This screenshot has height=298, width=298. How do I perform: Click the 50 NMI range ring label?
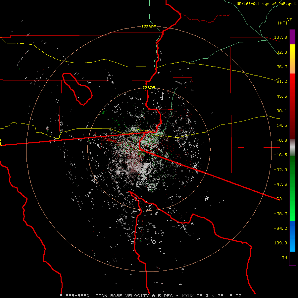point(149,87)
